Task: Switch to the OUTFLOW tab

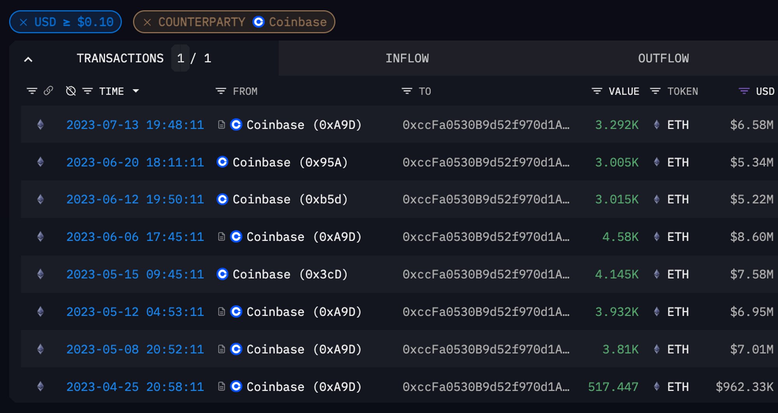Action: coord(663,58)
